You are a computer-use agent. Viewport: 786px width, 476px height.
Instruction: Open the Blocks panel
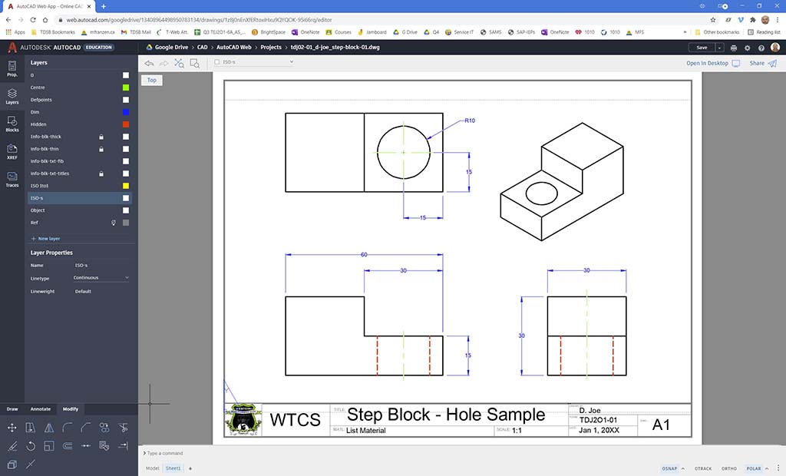[x=12, y=123]
